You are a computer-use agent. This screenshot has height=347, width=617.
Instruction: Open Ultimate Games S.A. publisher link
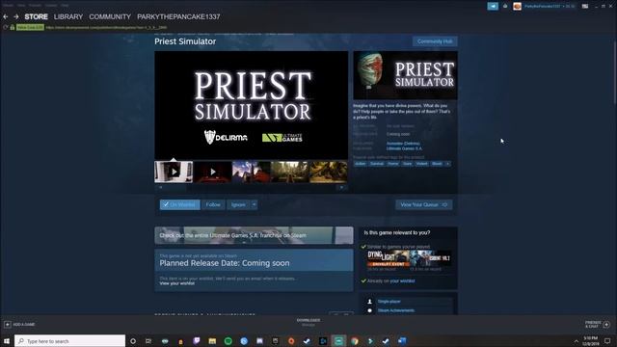(x=405, y=148)
